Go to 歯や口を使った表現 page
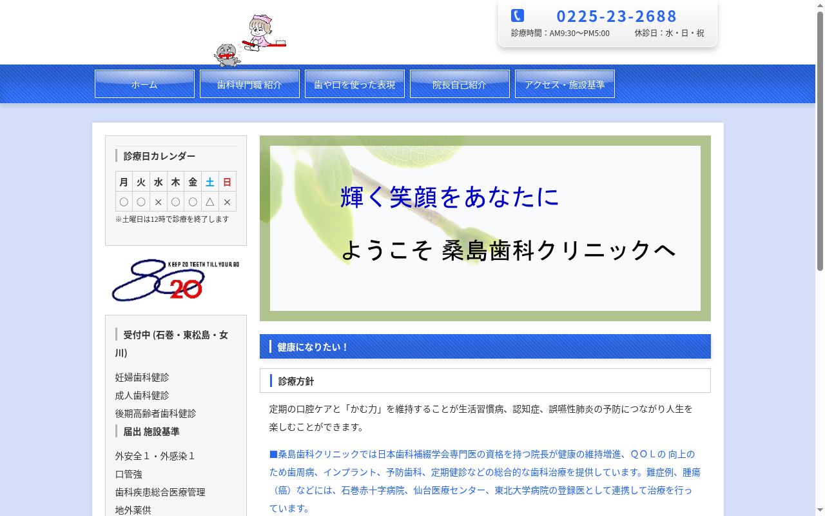The width and height of the screenshot is (825, 516). click(354, 84)
